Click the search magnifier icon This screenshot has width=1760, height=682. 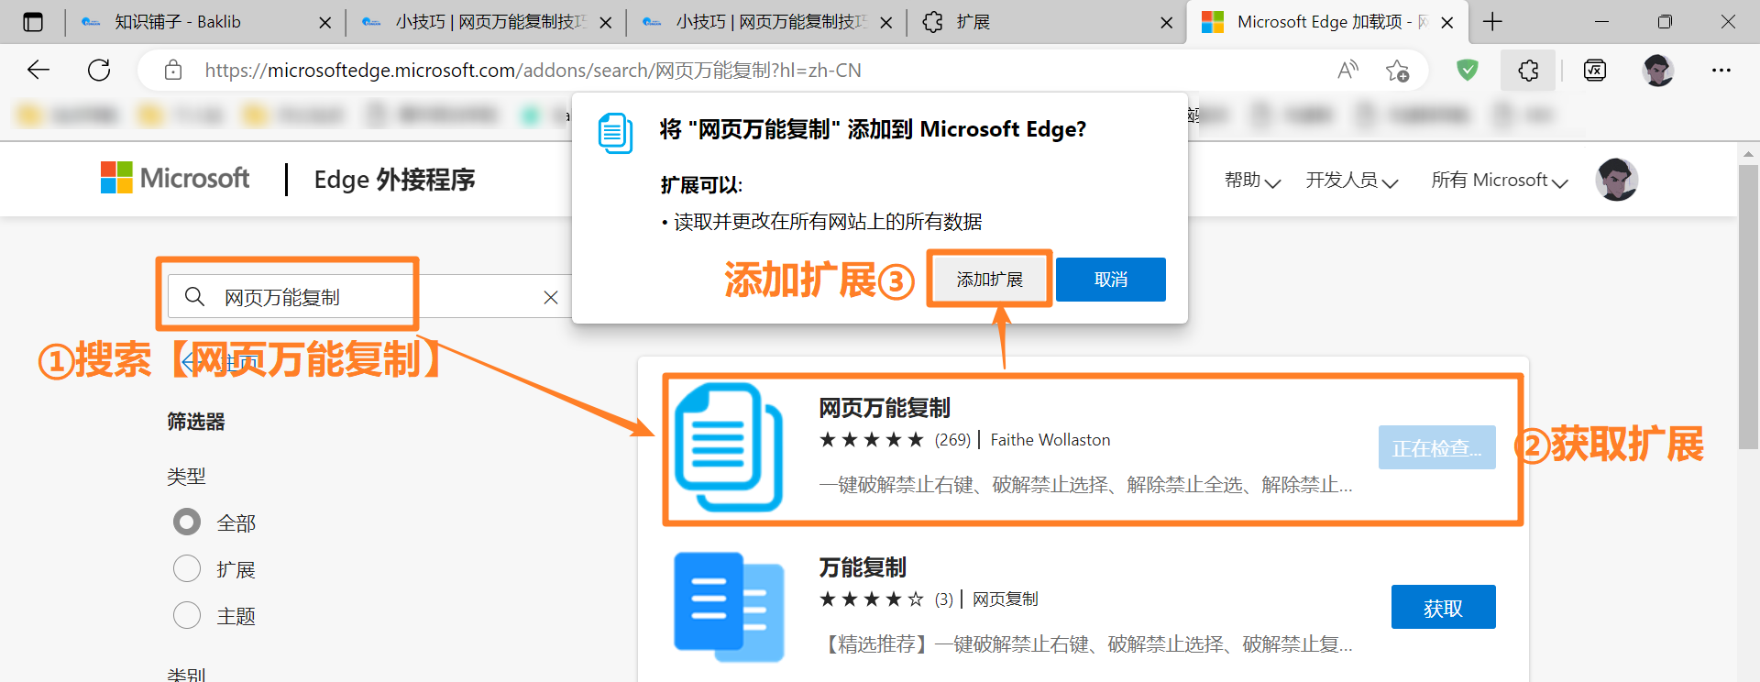tap(194, 296)
